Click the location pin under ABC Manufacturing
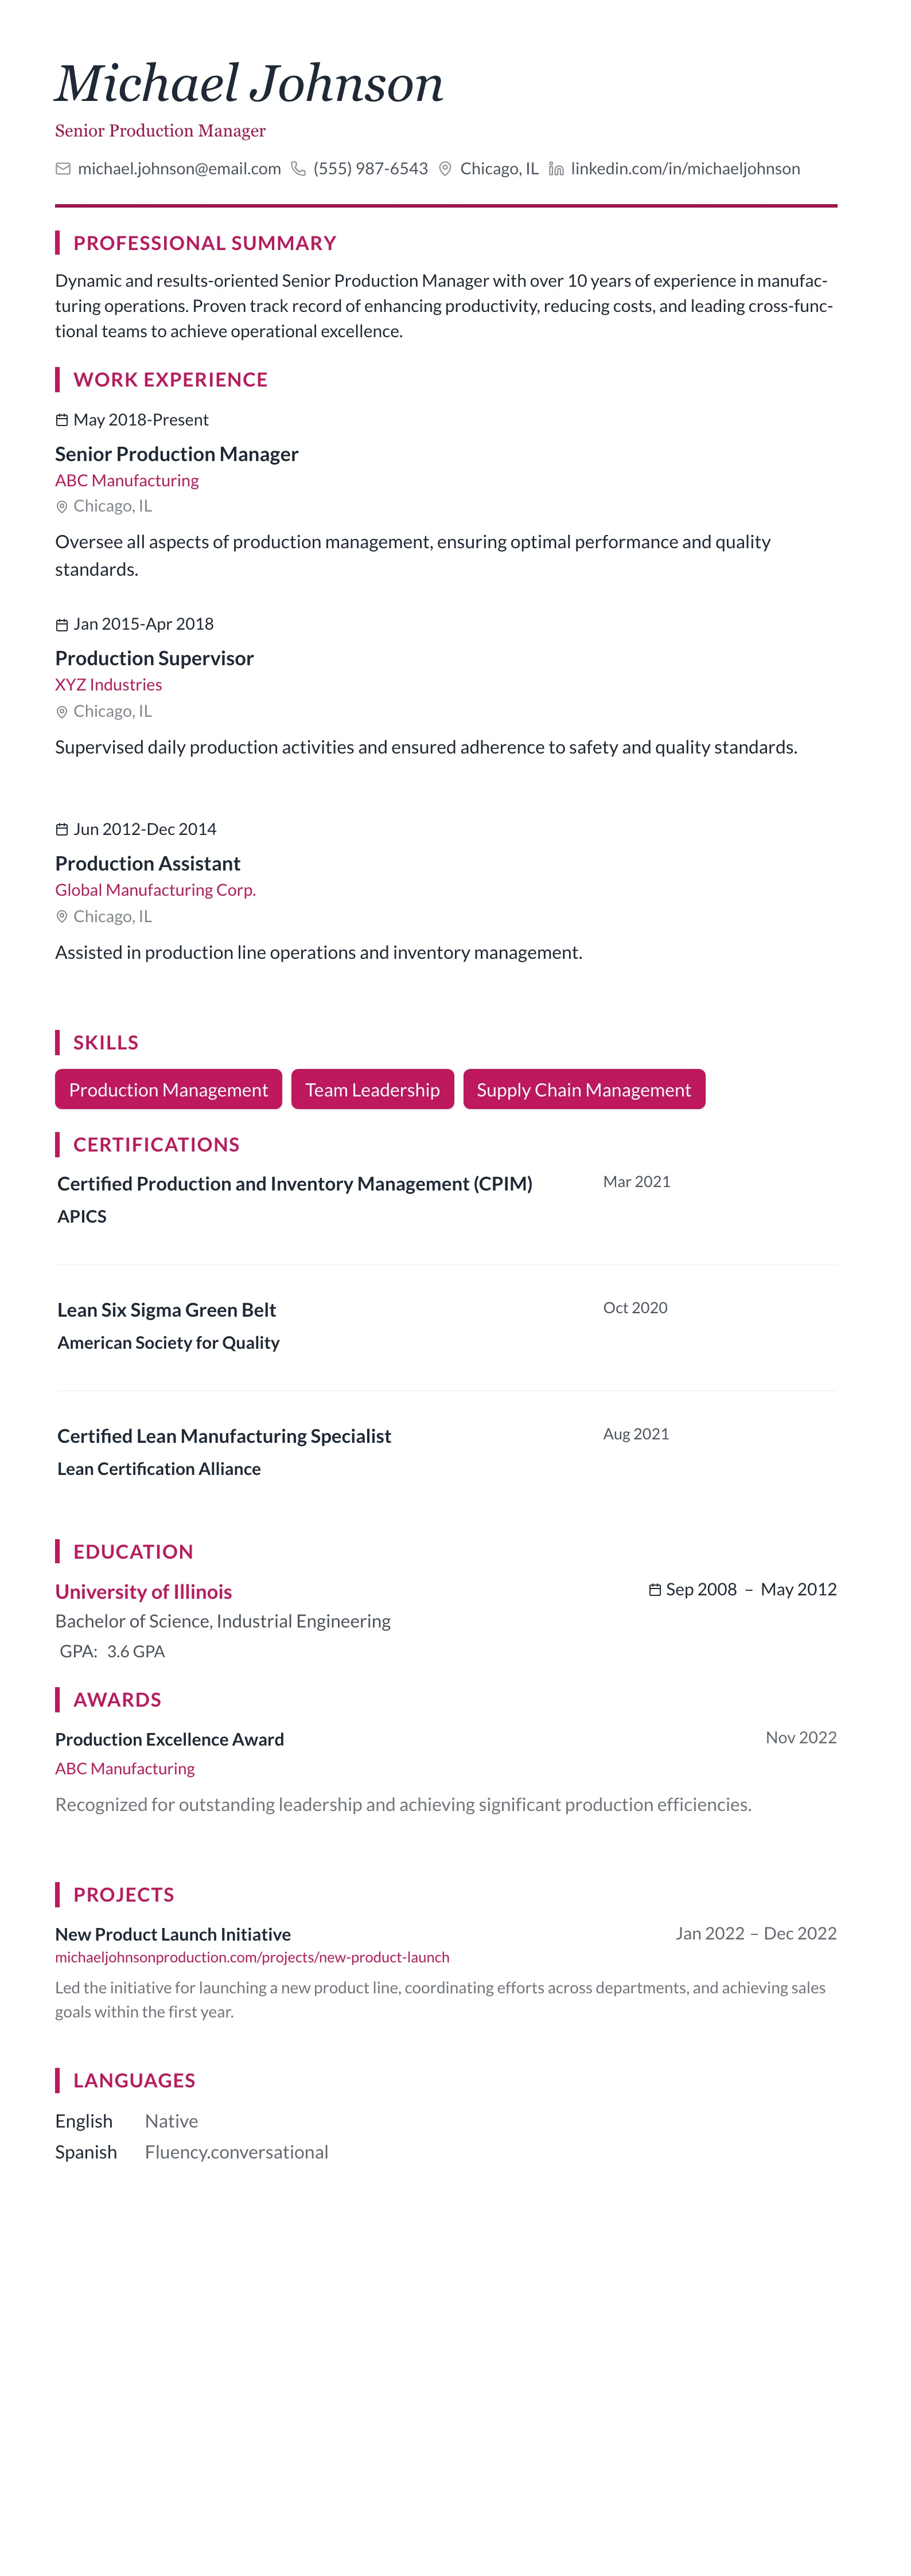Viewport: 911px width, 2576px height. point(62,507)
